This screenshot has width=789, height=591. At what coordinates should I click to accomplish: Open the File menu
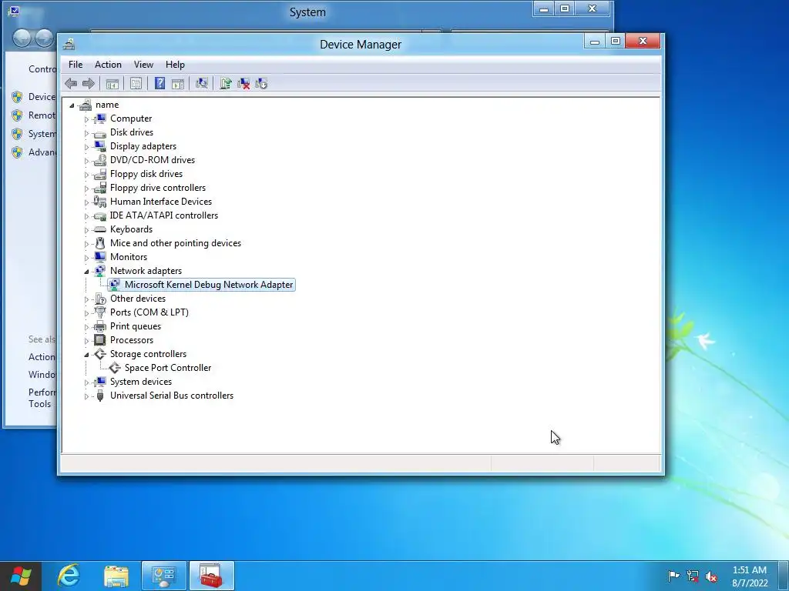(x=76, y=65)
